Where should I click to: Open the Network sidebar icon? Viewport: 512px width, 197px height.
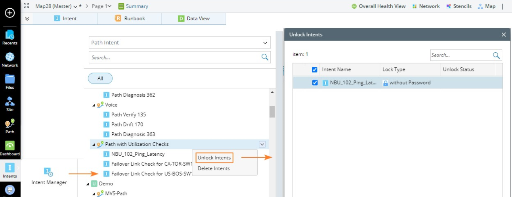tap(10, 59)
